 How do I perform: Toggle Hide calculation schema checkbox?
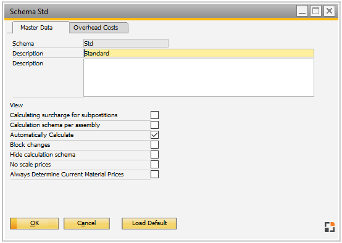[154, 155]
